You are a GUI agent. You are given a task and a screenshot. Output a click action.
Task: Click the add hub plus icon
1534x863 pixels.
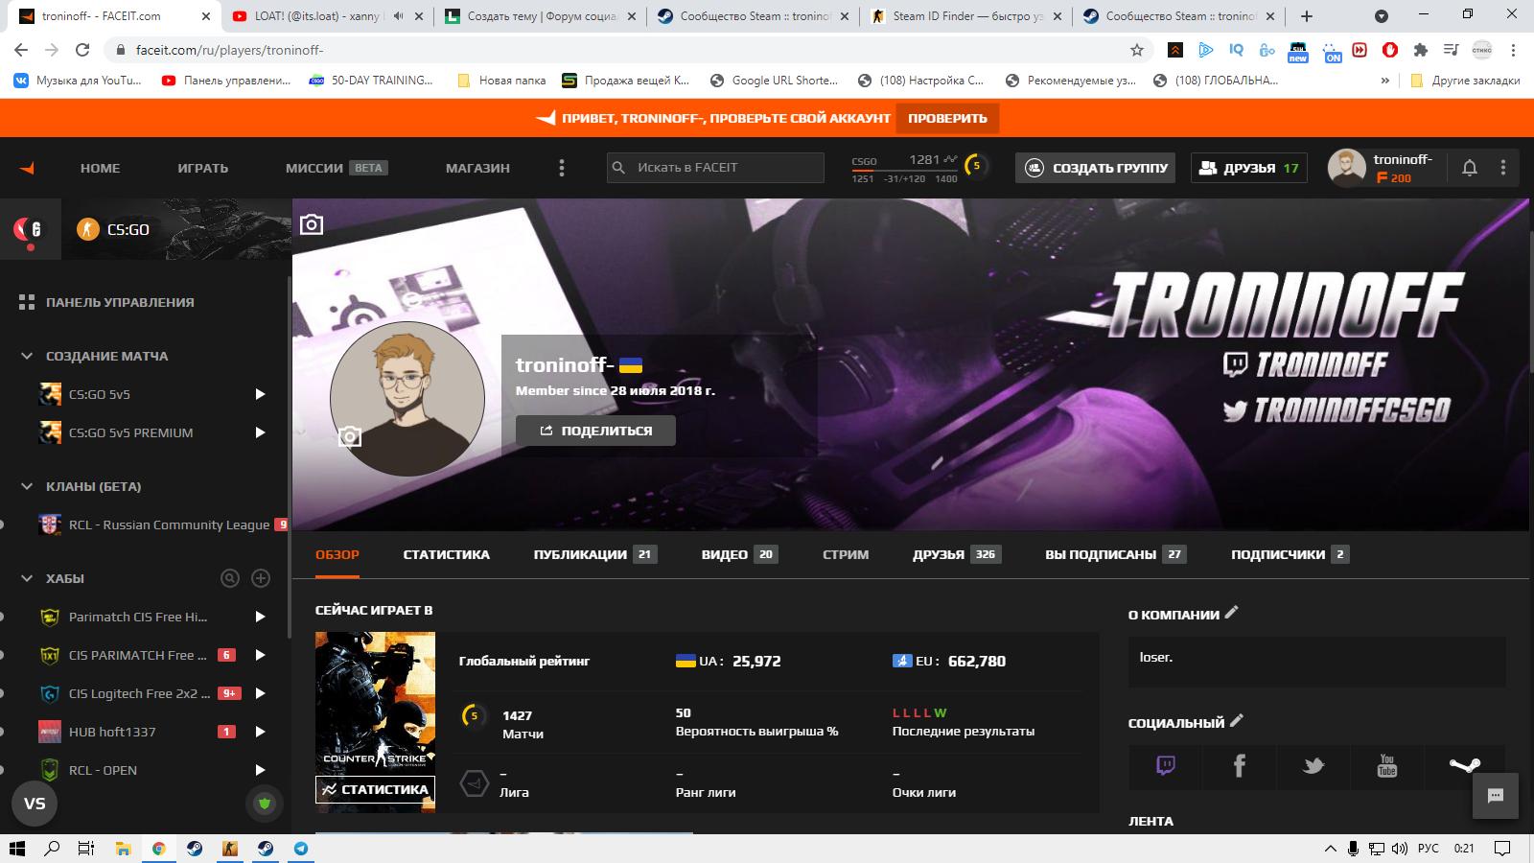pyautogui.click(x=260, y=578)
